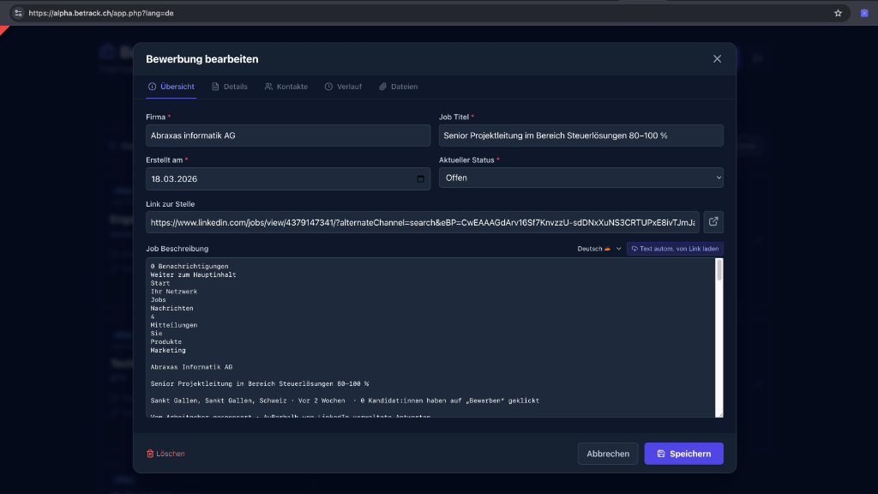Click the trash icon beside Löschen

click(x=152, y=453)
